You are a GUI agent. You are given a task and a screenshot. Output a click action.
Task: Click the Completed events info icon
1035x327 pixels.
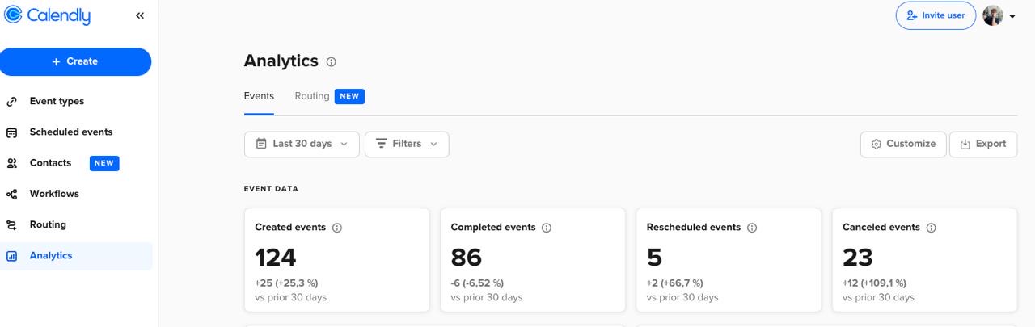(x=547, y=228)
